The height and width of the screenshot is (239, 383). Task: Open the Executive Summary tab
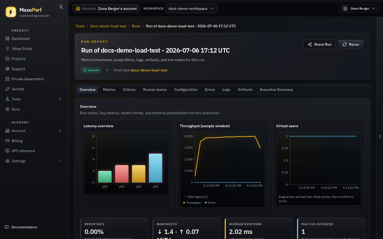click(x=276, y=89)
